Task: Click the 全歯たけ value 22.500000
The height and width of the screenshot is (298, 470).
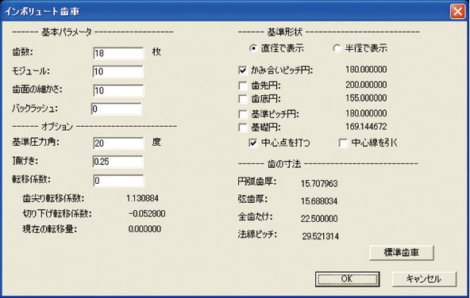Action: [x=319, y=219]
